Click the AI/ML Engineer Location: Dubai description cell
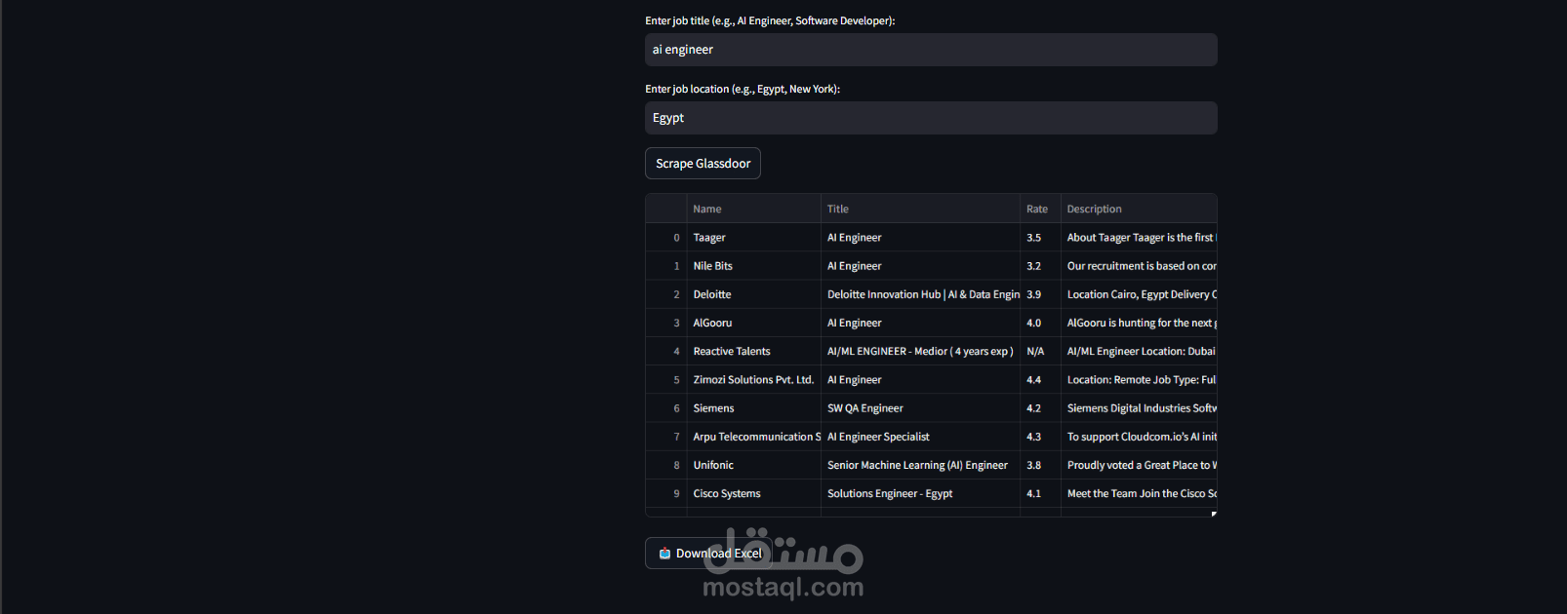Viewport: 1567px width, 614px height. click(x=1139, y=351)
